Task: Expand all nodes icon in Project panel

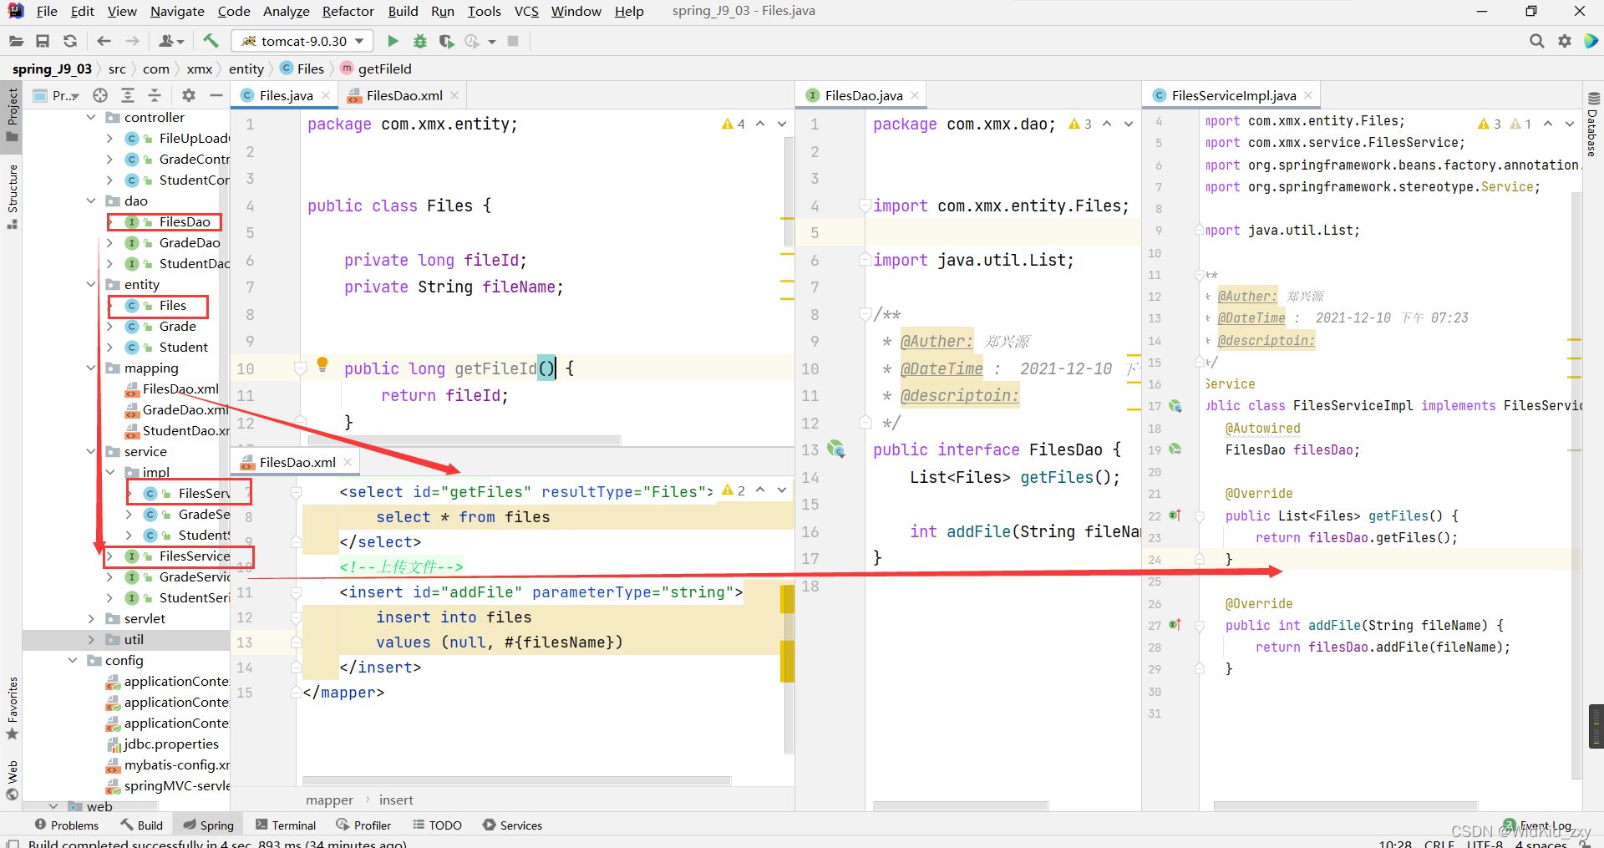Action: (x=128, y=95)
